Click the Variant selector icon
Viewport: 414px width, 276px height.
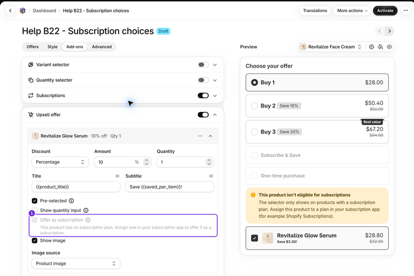(x=31, y=65)
